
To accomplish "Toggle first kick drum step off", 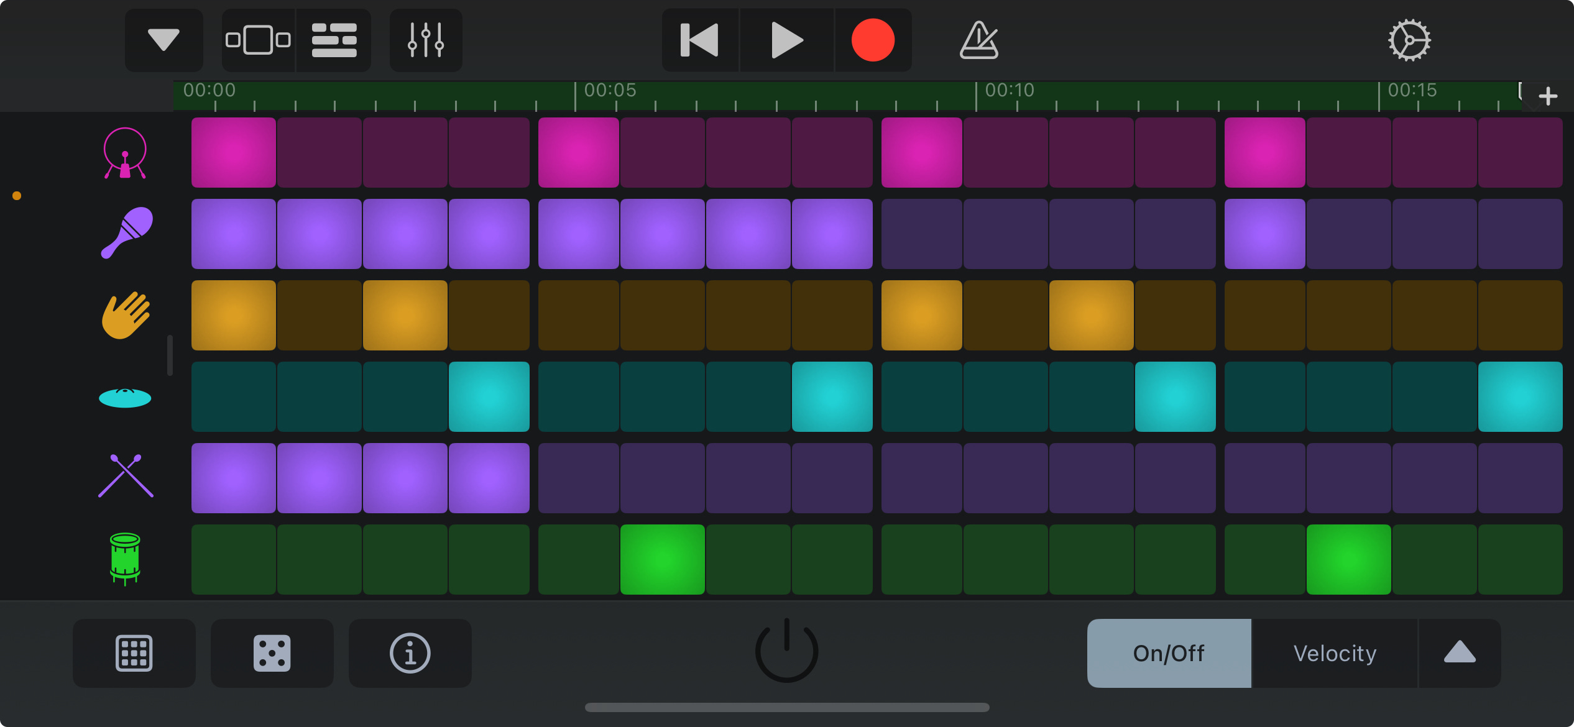I will click(x=233, y=153).
